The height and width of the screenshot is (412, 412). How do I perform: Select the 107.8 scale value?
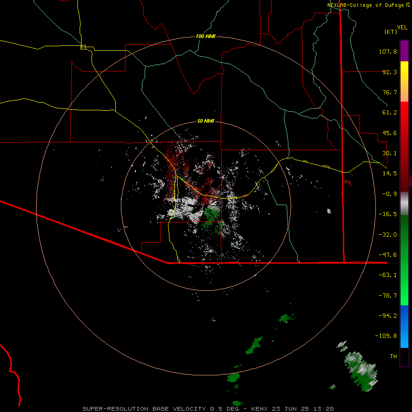pyautogui.click(x=388, y=51)
